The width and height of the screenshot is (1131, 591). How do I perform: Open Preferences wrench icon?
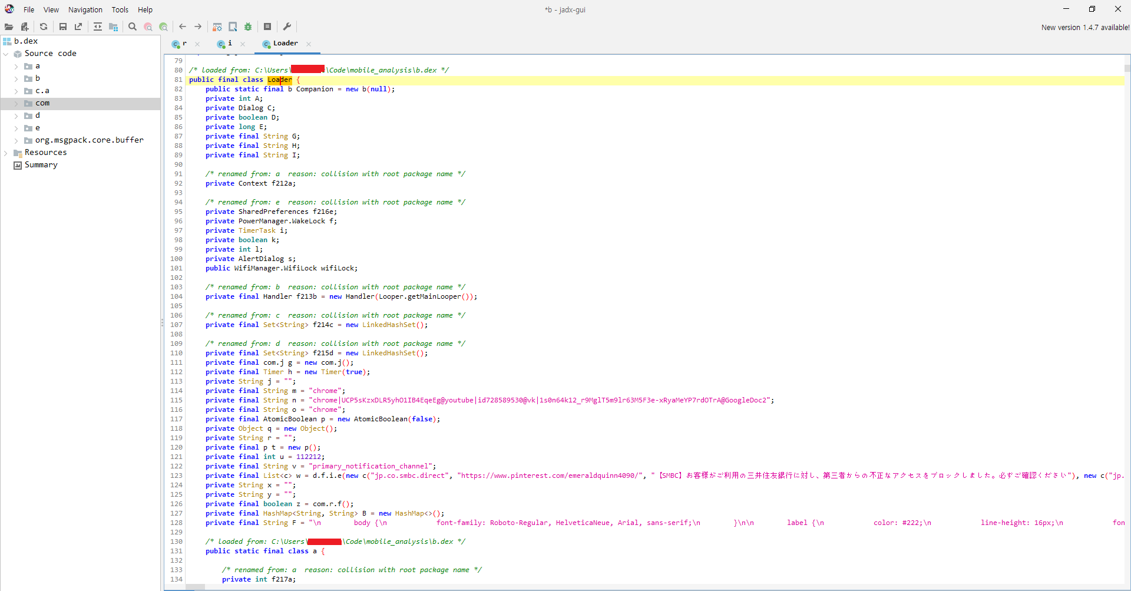pos(287,27)
